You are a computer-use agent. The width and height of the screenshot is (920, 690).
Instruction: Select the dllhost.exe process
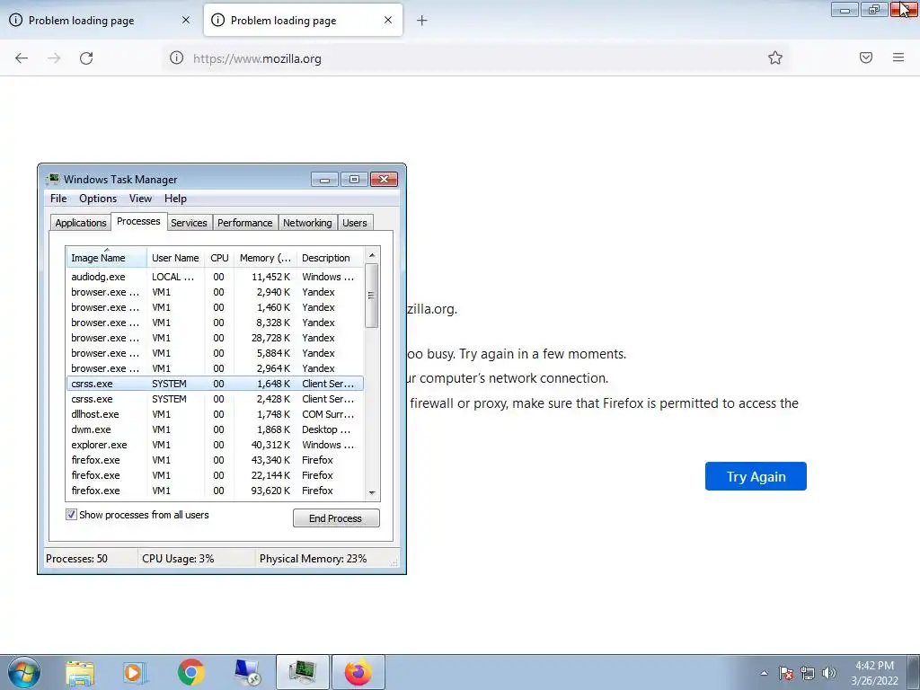215,413
